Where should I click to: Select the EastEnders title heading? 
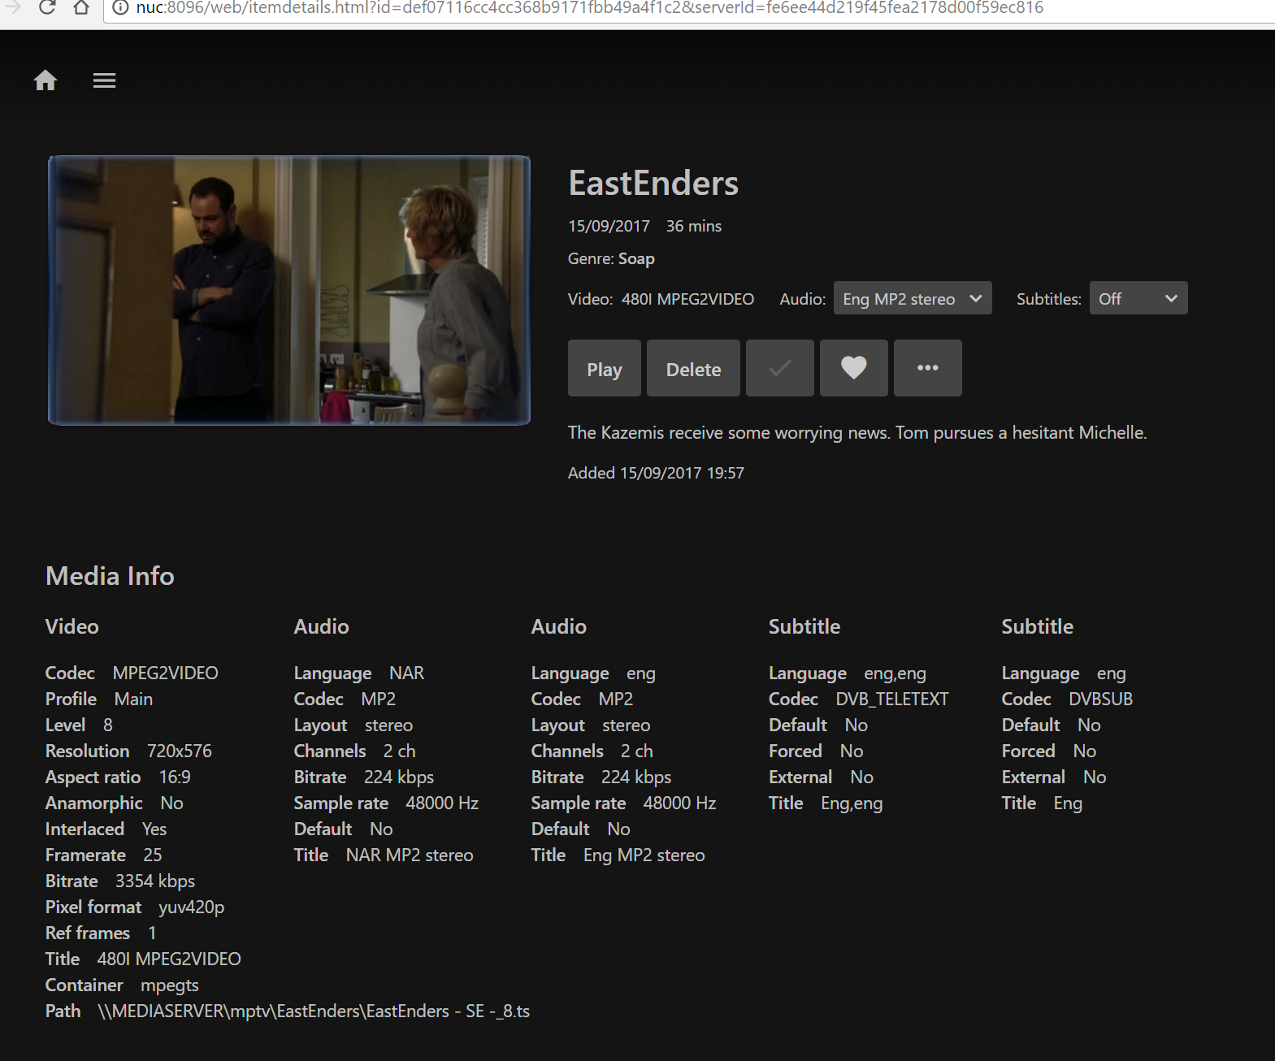click(x=653, y=184)
